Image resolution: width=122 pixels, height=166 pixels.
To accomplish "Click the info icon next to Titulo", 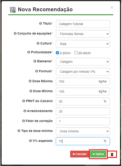I will pyautogui.click(x=41, y=24).
